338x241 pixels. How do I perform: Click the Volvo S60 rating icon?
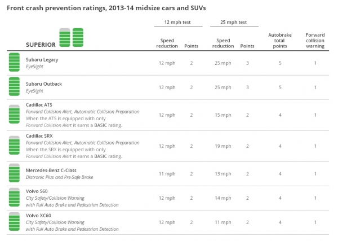(x=14, y=197)
